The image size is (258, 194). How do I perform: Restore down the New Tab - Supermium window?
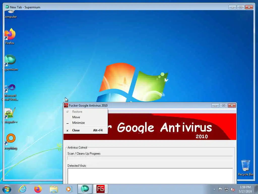tap(241, 7)
